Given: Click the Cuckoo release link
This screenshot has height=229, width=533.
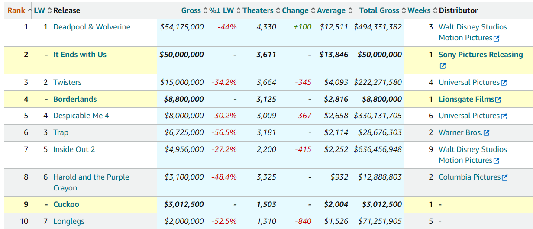Looking at the screenshot, I should 66,204.
